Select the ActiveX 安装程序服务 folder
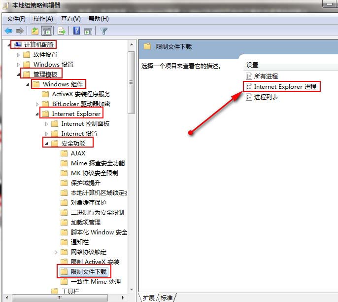Image resolution: width=338 pixels, height=302 pixels. point(81,94)
